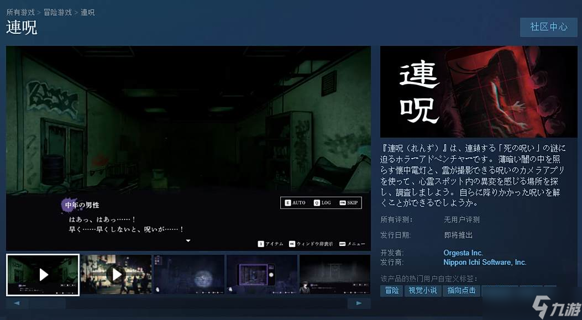Screen dimensions: 582x320
Task: Open the 社区中心 community hub
Action: tap(548, 27)
